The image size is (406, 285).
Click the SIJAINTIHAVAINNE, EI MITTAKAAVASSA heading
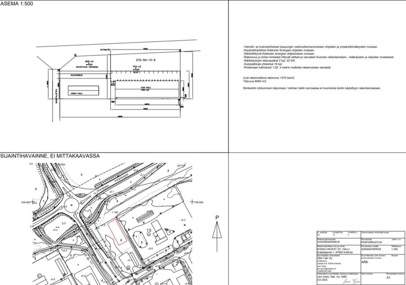pos(50,156)
